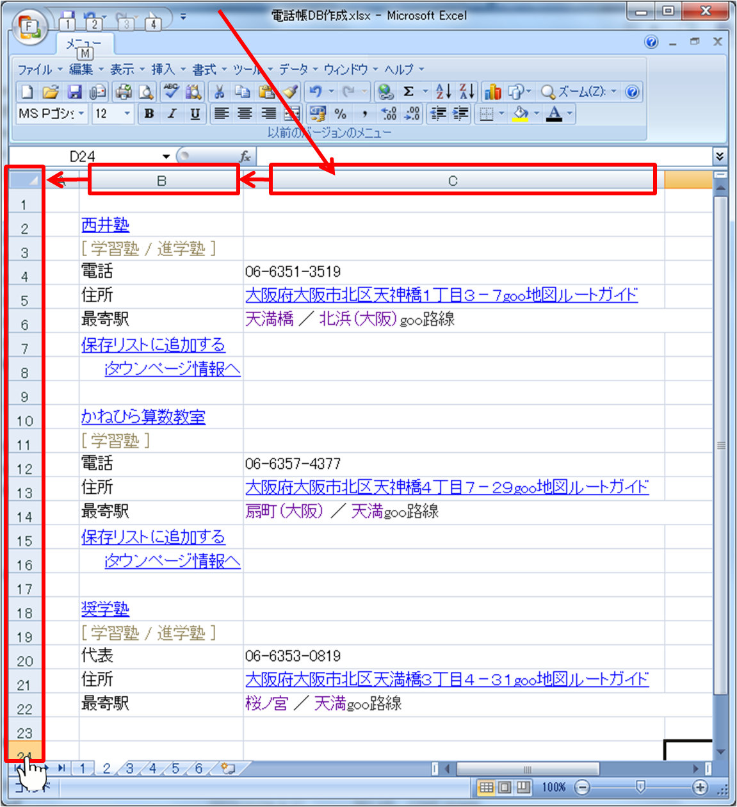737x807 pixels.
Task: Click the Save icon in the toolbar
Action: click(75, 92)
